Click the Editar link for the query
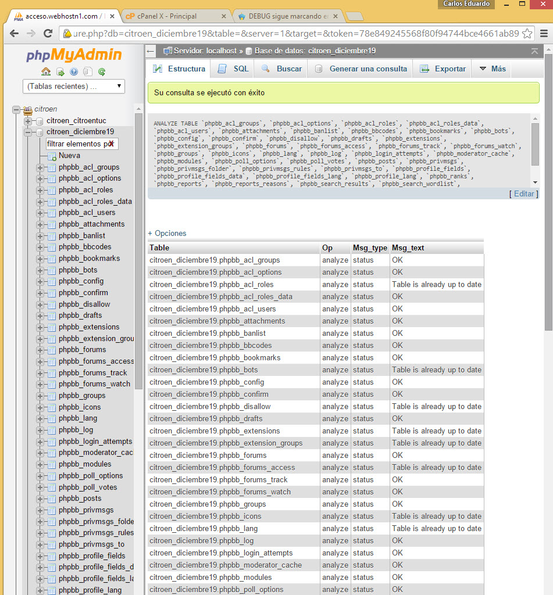The width and height of the screenshot is (553, 595). 523,193
